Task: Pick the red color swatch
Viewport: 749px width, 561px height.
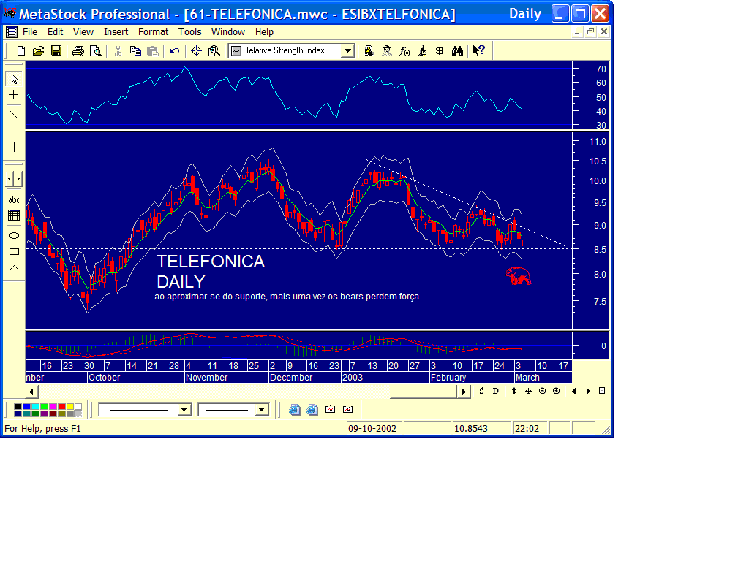Action: pyautogui.click(x=61, y=406)
